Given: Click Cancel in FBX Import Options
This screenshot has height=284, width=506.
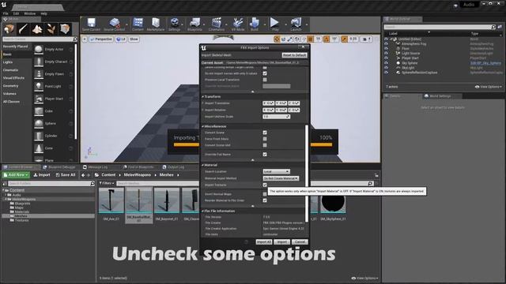Looking at the screenshot, I should coord(300,242).
